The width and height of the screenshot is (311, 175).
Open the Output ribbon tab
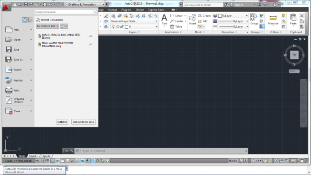(112, 10)
